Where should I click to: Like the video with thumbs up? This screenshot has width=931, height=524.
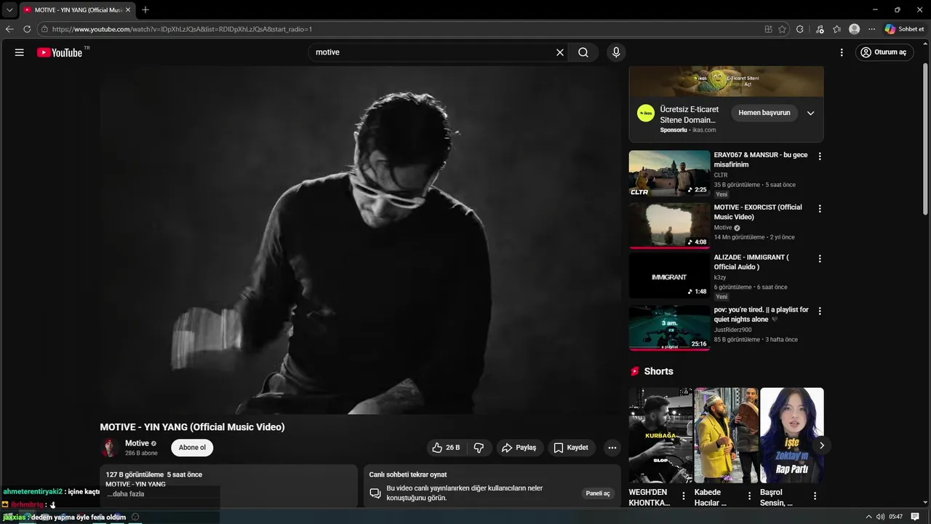[x=446, y=448]
